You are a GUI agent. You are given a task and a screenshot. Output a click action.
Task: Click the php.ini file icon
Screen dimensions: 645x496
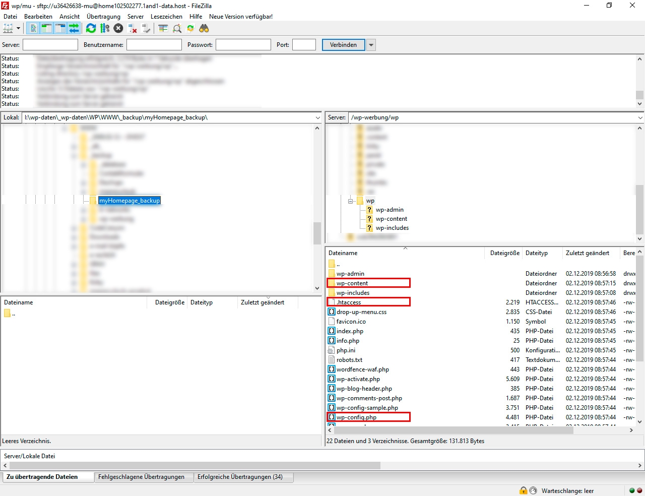point(332,350)
